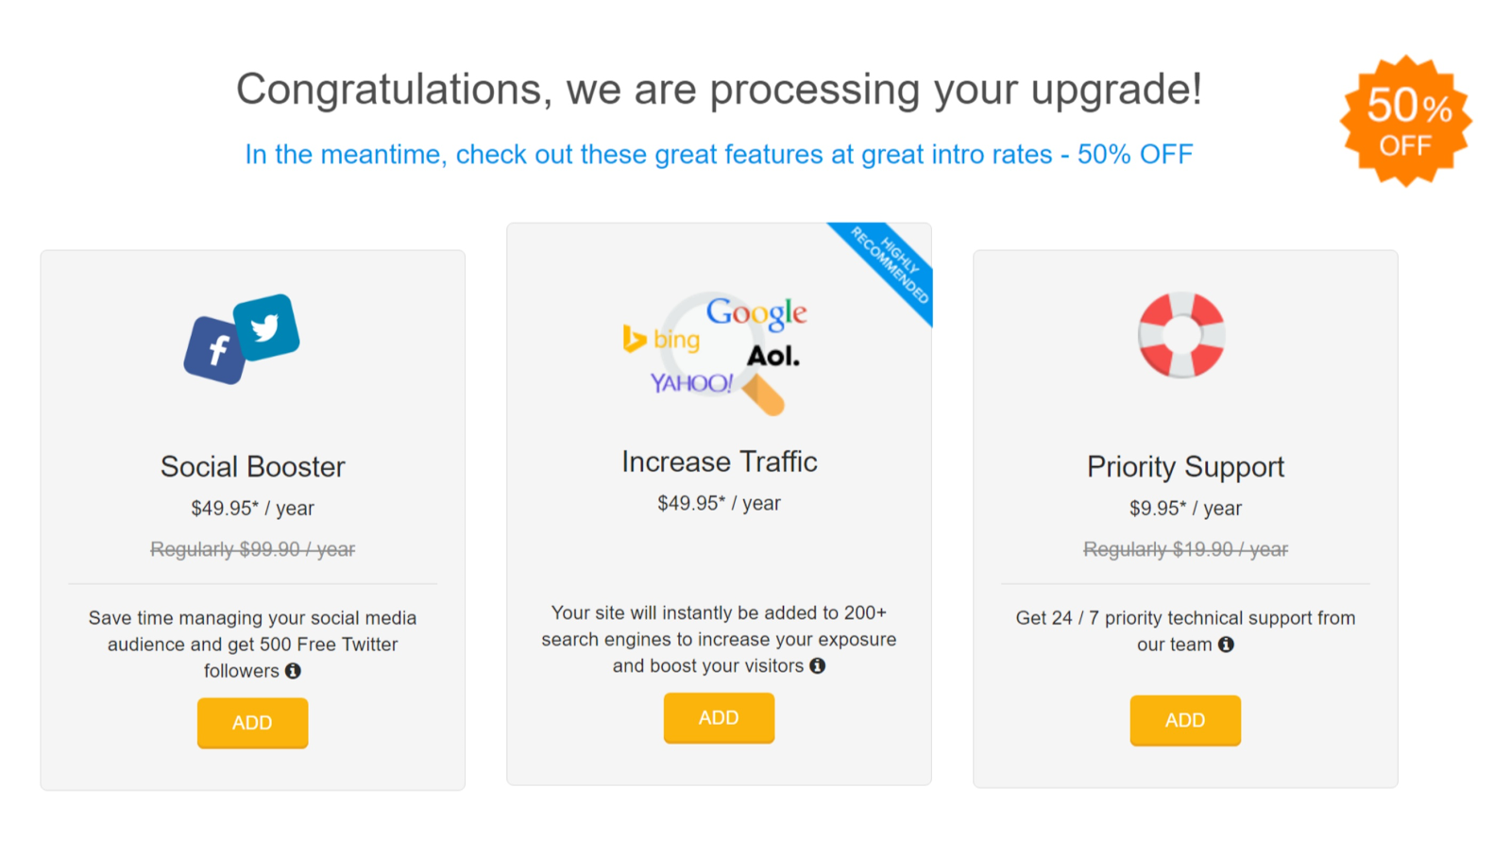The image size is (1511, 855).
Task: Click the Twitter bird icon
Action: pyautogui.click(x=266, y=327)
